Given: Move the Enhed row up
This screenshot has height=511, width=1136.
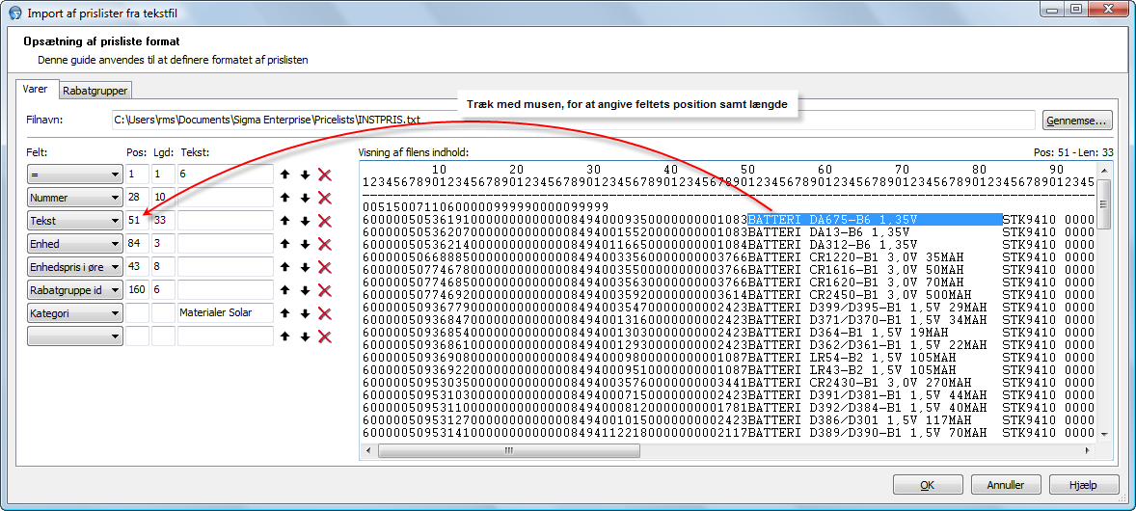Looking at the screenshot, I should pos(285,244).
